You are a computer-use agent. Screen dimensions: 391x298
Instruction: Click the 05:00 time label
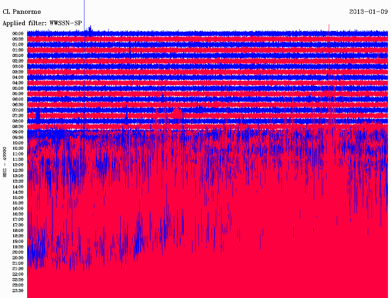pos(18,88)
